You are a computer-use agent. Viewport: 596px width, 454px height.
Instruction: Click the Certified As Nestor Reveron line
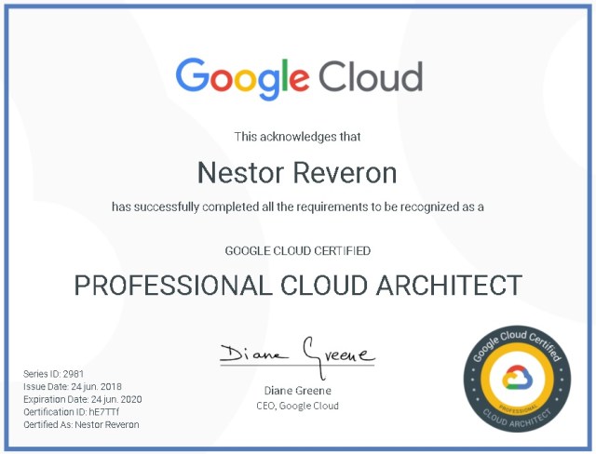click(81, 425)
